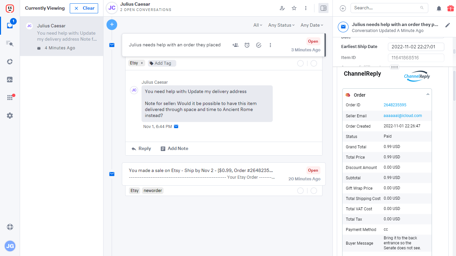Open the inbox conversations sidebar icon
Image resolution: width=456 pixels, height=256 pixels.
coord(10,25)
